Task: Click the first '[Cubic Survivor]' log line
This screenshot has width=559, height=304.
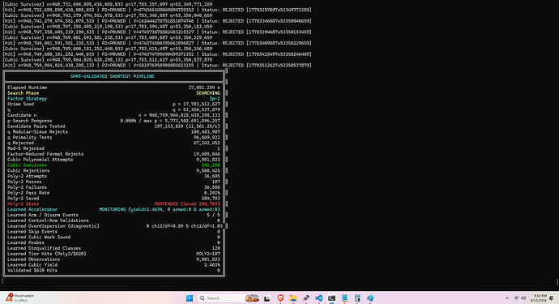Action: pyautogui.click(x=107, y=4)
